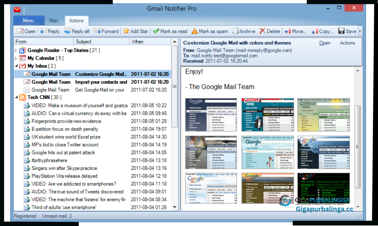Expand Google Reader - Top Stories
This screenshot has height=226, width=378.
click(x=16, y=50)
